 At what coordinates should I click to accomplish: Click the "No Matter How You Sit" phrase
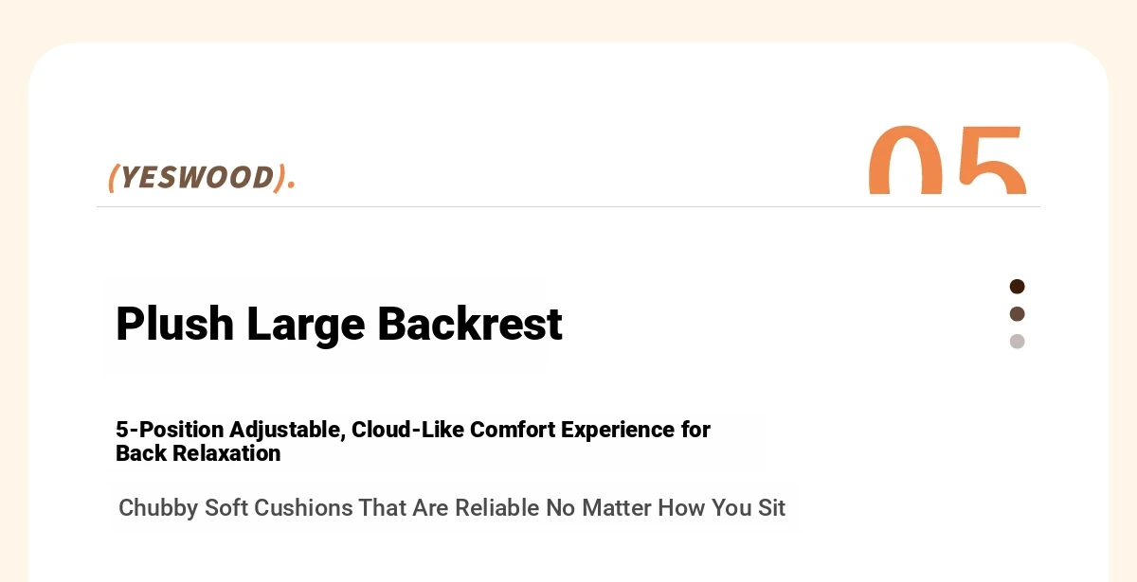[665, 508]
